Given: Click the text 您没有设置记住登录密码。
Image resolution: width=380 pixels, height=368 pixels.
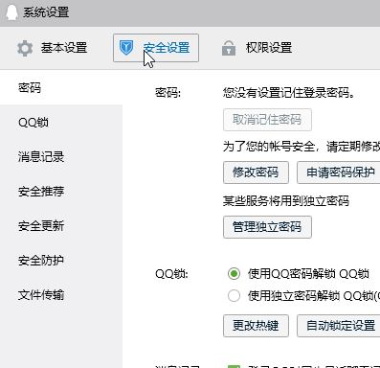Looking at the screenshot, I should (289, 93).
